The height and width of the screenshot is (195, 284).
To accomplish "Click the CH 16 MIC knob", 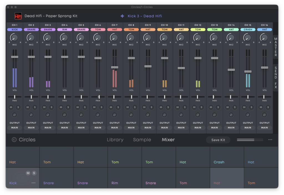I will pos(264,38).
